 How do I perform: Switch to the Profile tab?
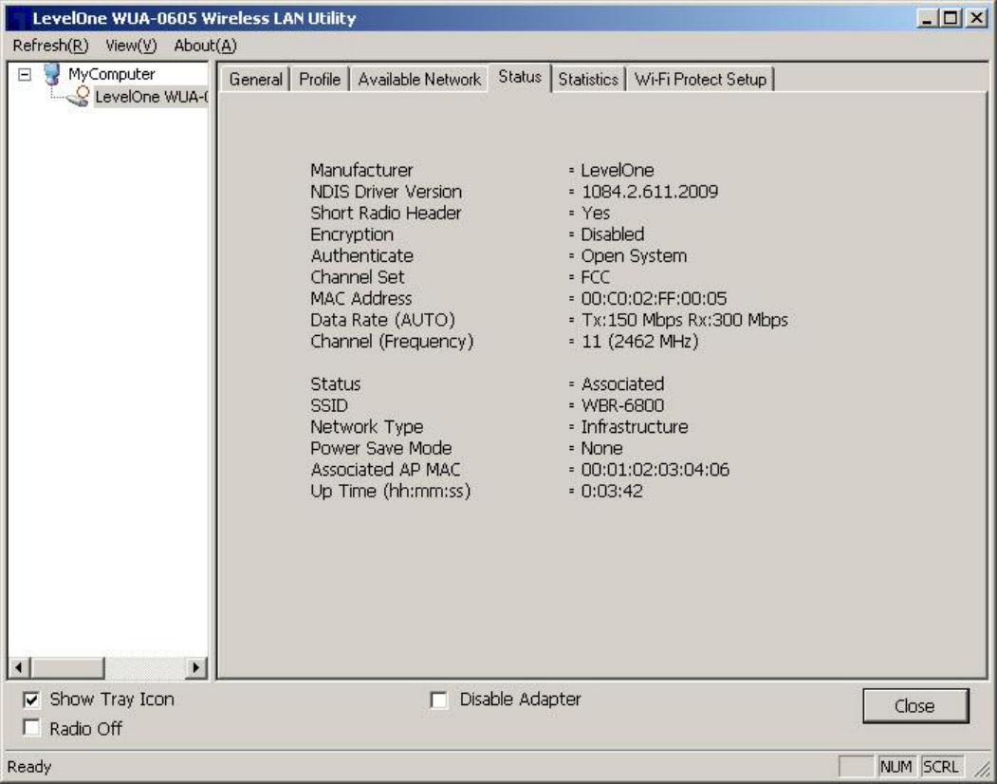[320, 80]
